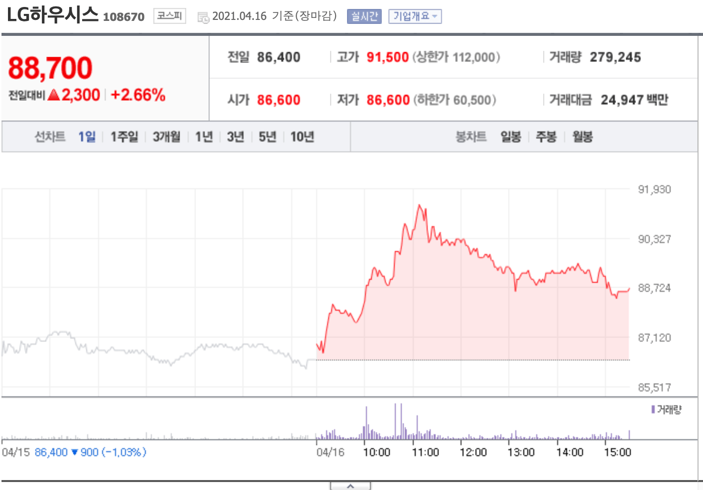
Task: Open the 기업개요 dropdown
Action: click(x=415, y=16)
